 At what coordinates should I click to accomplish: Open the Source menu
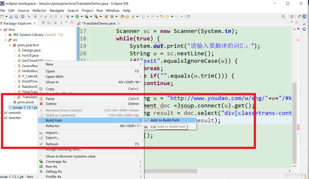[x=23, y=10]
